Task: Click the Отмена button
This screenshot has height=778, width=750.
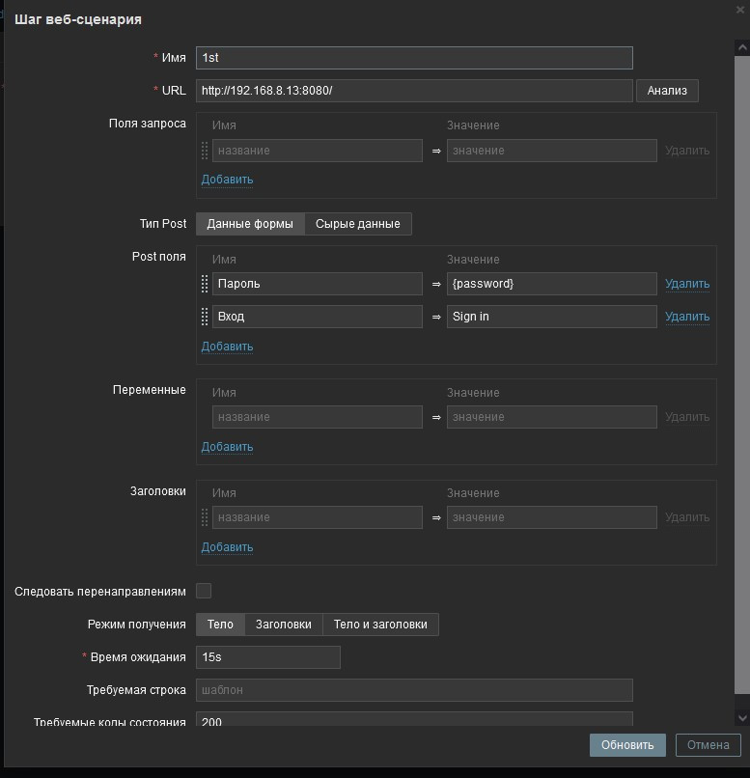Action: point(708,745)
